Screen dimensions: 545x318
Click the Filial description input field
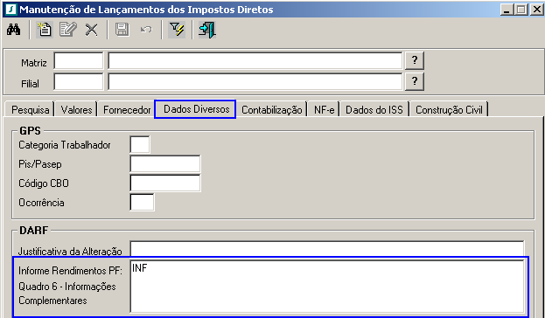[x=255, y=81]
